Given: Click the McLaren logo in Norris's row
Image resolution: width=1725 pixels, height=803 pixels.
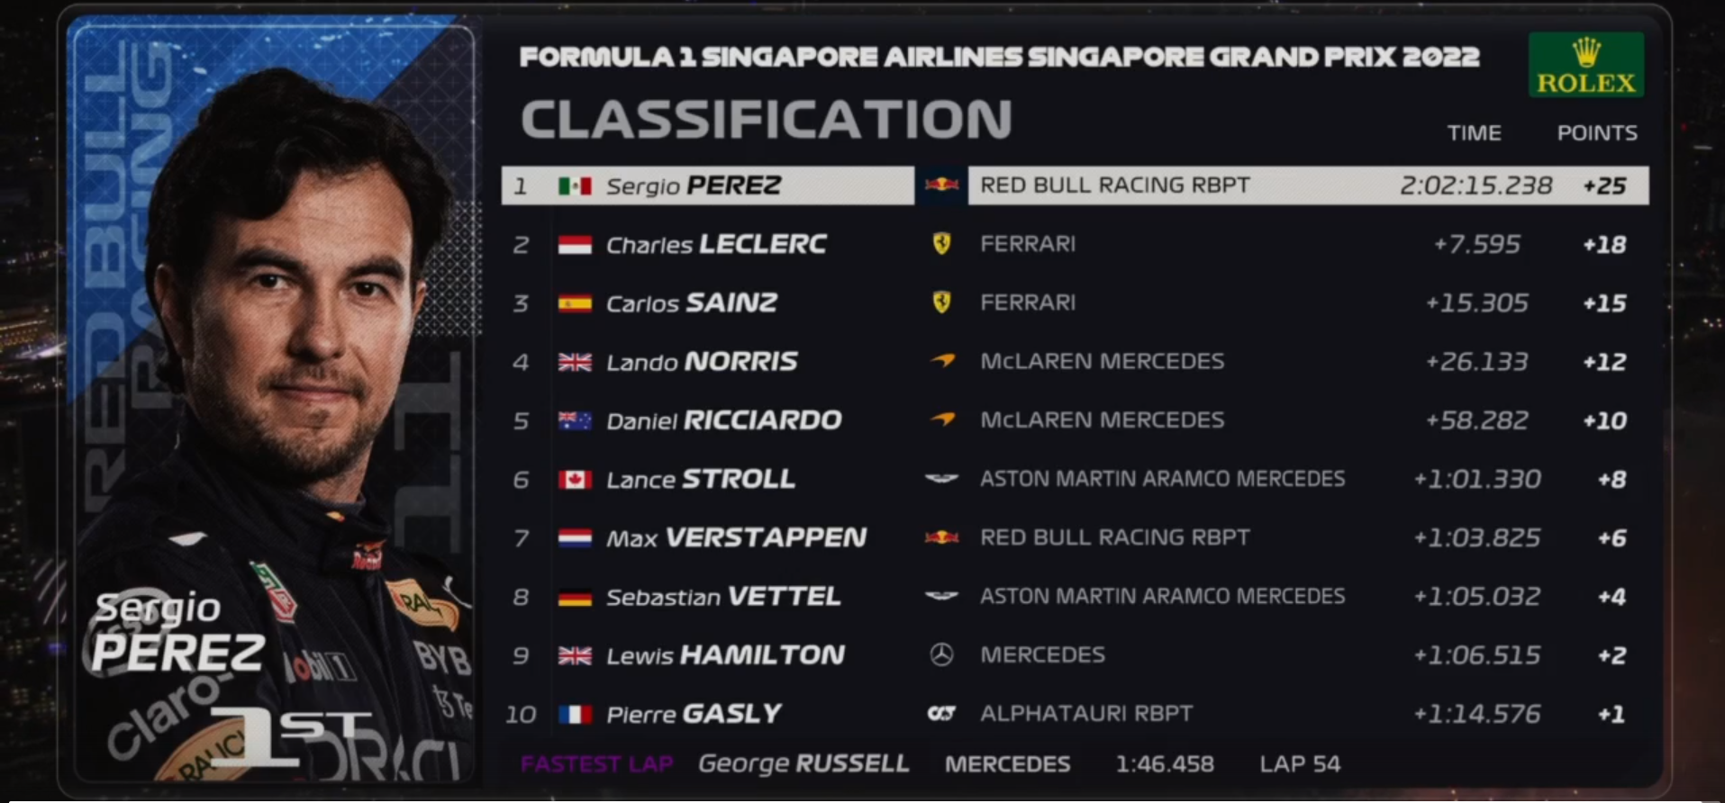Looking at the screenshot, I should point(942,361).
